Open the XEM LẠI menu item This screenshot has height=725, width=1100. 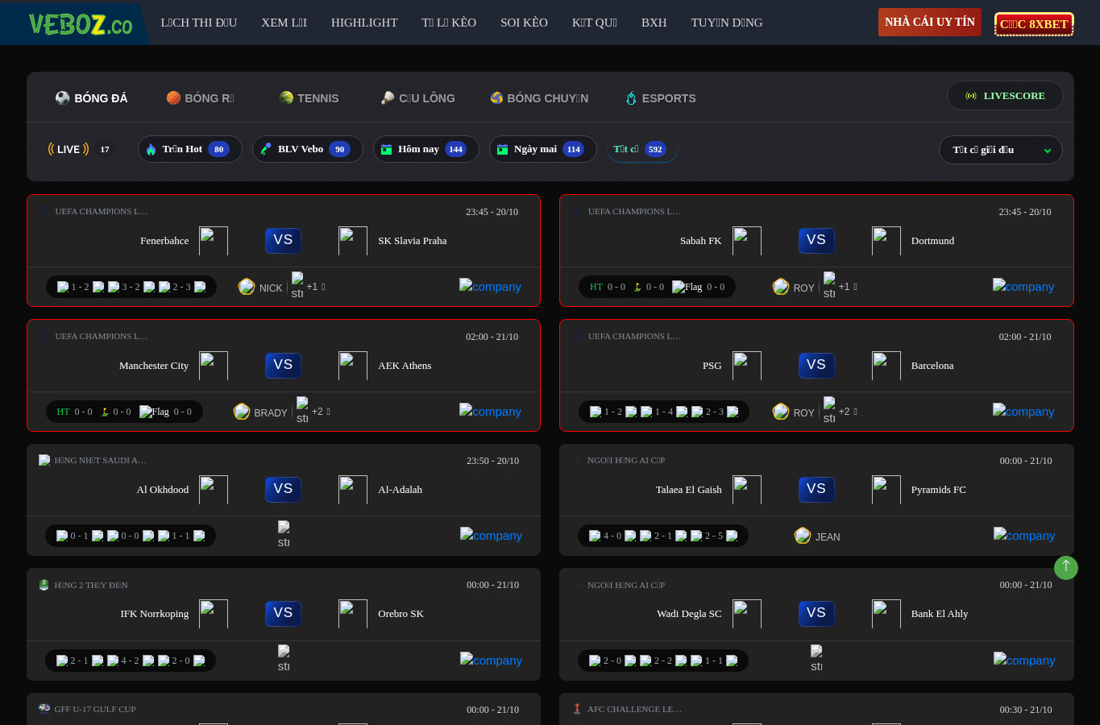click(284, 23)
